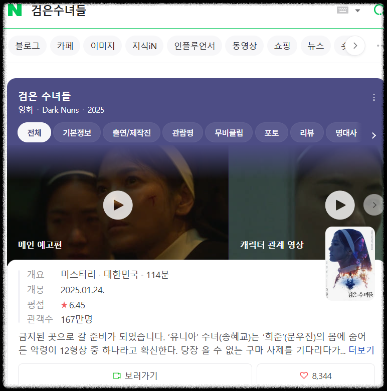Open the 출연/제작진 movie tab
The image size is (387, 391).
(x=132, y=132)
